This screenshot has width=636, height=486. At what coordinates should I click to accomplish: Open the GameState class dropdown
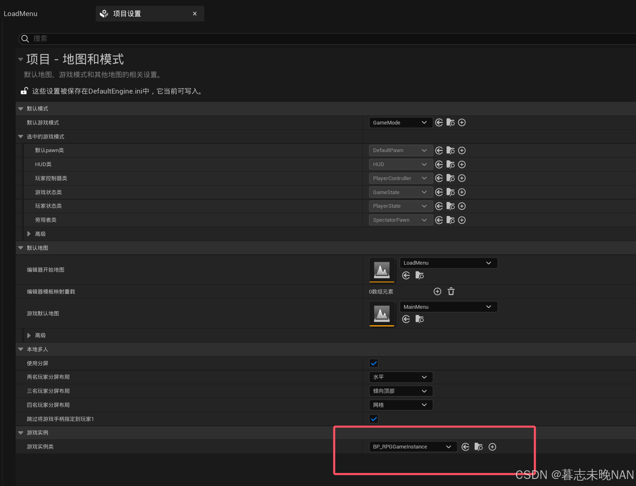[400, 192]
